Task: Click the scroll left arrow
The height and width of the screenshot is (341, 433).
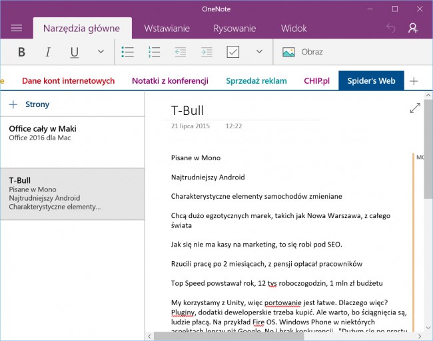Action: pyautogui.click(x=149, y=336)
